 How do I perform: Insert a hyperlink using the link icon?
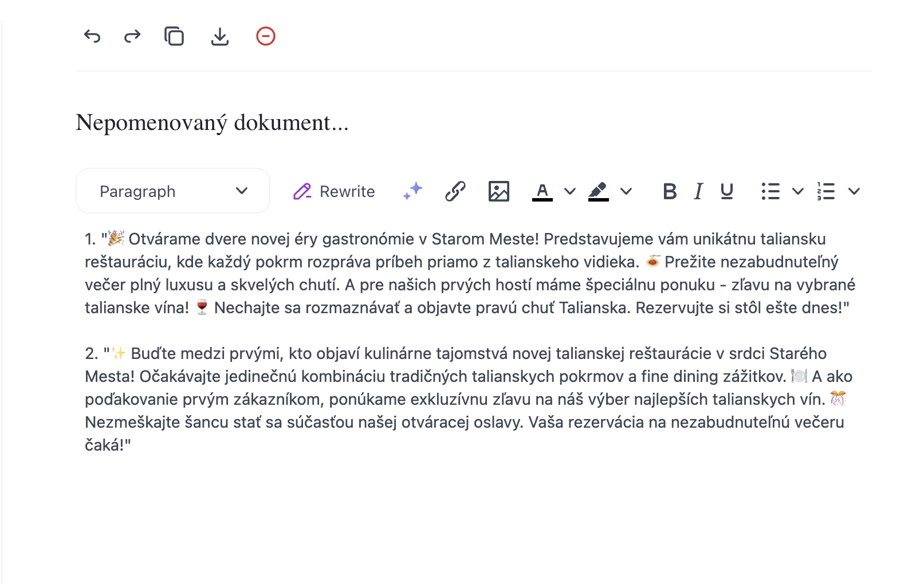click(455, 191)
